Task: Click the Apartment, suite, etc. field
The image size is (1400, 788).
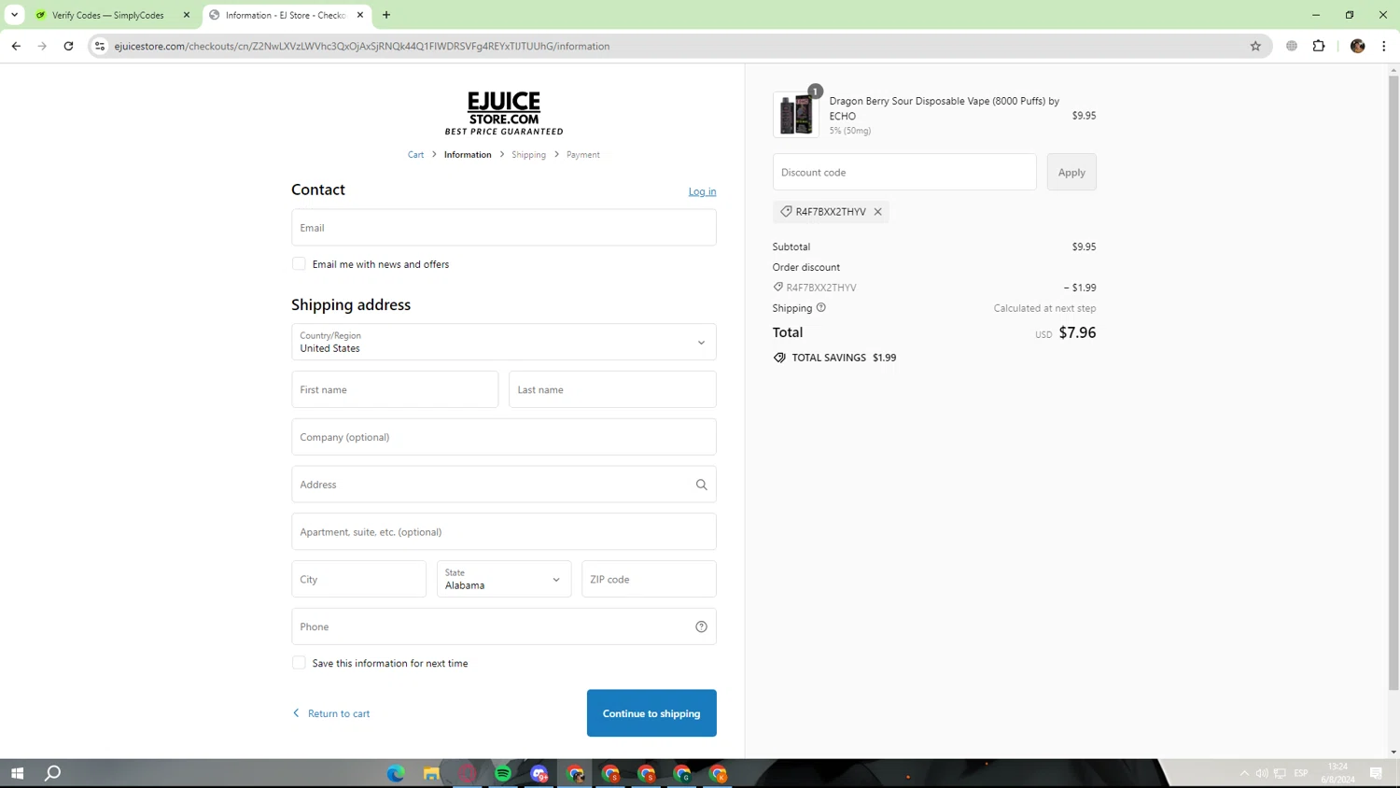Action: click(x=504, y=532)
